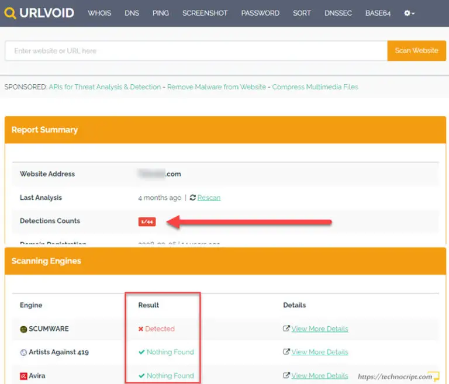Screen dimensions: 449x384
Task: Click the Artists Against 419 engine icon
Action: click(23, 352)
